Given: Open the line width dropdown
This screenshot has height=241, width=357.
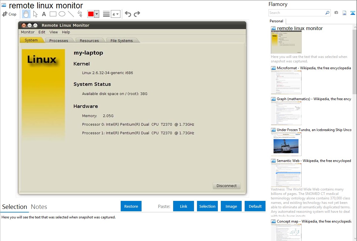Looking at the screenshot, I should tap(115, 14).
